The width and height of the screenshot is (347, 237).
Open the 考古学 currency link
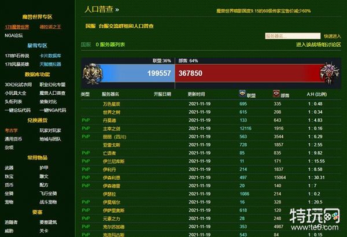[11, 131]
